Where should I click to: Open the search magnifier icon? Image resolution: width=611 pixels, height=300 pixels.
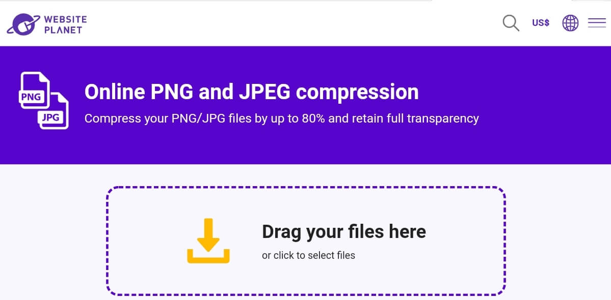pyautogui.click(x=511, y=23)
